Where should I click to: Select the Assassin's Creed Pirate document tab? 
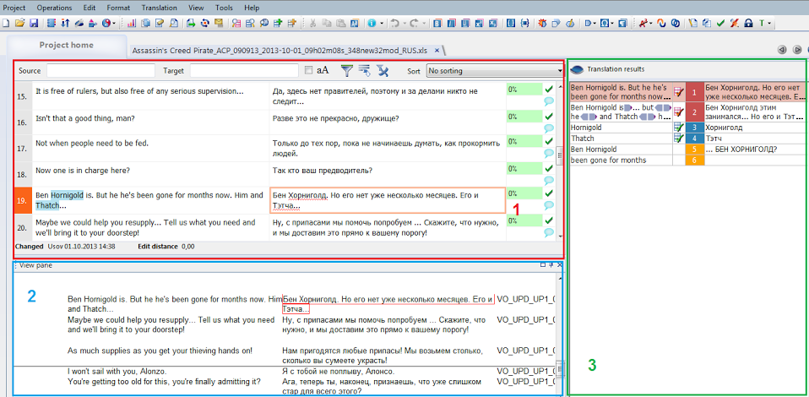[280, 51]
